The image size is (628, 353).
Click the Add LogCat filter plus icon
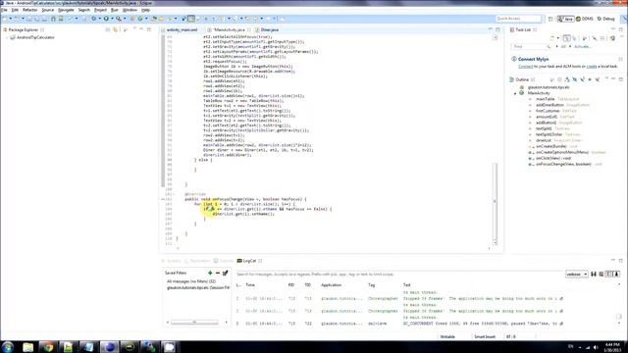click(210, 273)
